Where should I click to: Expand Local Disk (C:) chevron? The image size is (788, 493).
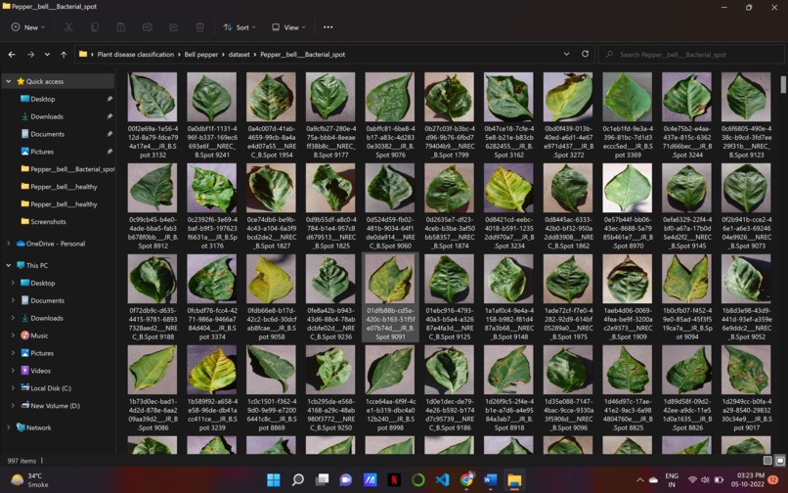(x=13, y=388)
